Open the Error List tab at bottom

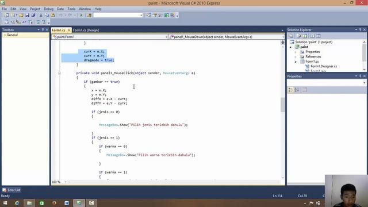point(11,190)
